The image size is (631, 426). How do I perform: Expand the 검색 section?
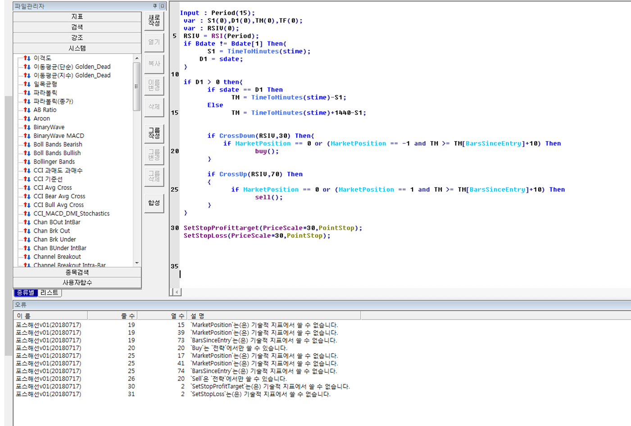pyautogui.click(x=77, y=27)
